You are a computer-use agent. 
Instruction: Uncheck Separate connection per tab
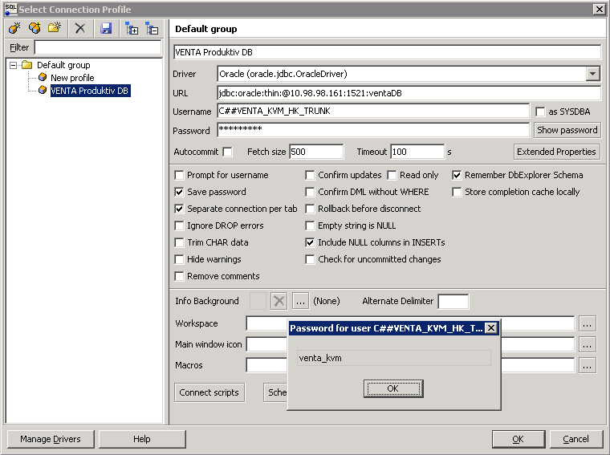click(x=180, y=209)
